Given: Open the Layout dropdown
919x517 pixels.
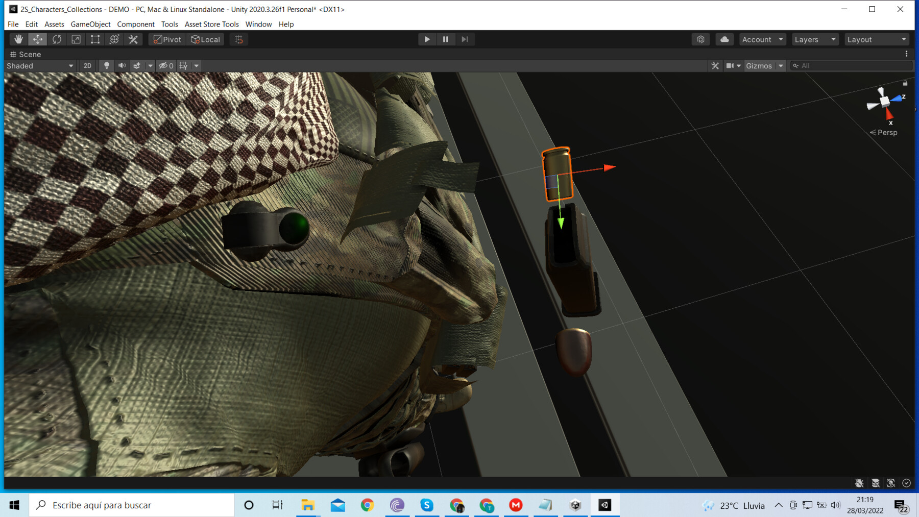Looking at the screenshot, I should [877, 39].
